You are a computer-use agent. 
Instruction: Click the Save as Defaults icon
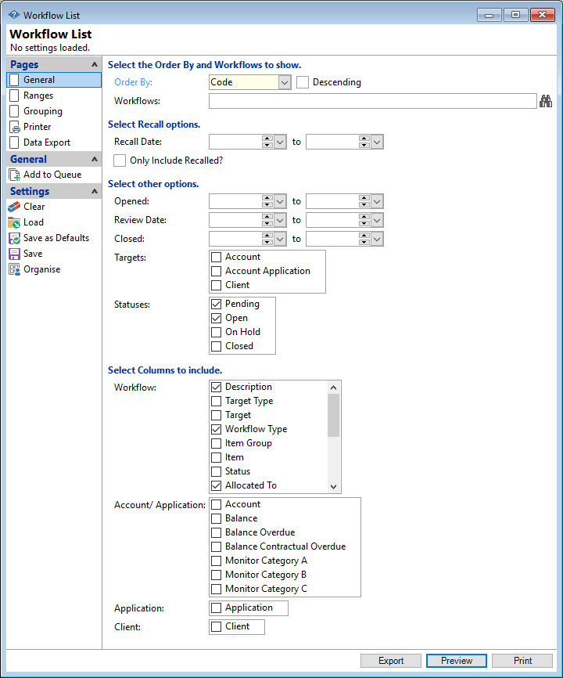tap(14, 238)
